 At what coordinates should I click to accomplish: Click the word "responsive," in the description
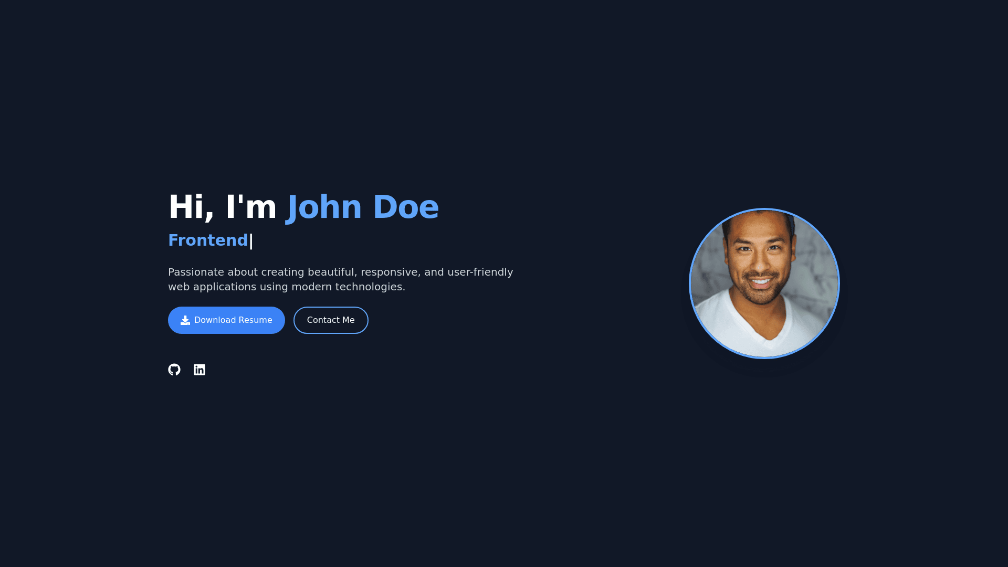pyautogui.click(x=390, y=272)
